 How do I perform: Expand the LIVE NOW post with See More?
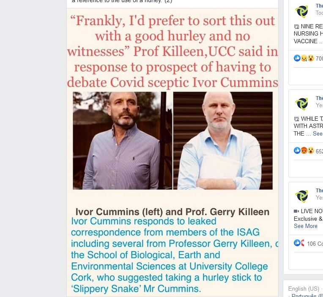coord(305,226)
